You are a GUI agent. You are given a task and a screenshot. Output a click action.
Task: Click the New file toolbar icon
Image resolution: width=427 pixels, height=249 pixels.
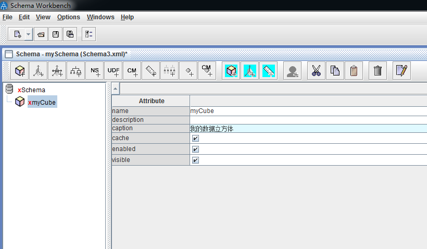coord(17,34)
